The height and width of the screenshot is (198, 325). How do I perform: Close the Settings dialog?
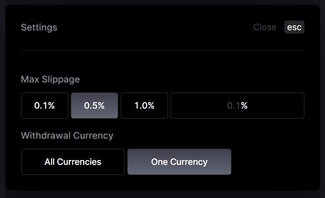pos(265,27)
